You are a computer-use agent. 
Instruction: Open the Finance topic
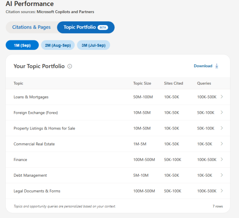click(20, 160)
